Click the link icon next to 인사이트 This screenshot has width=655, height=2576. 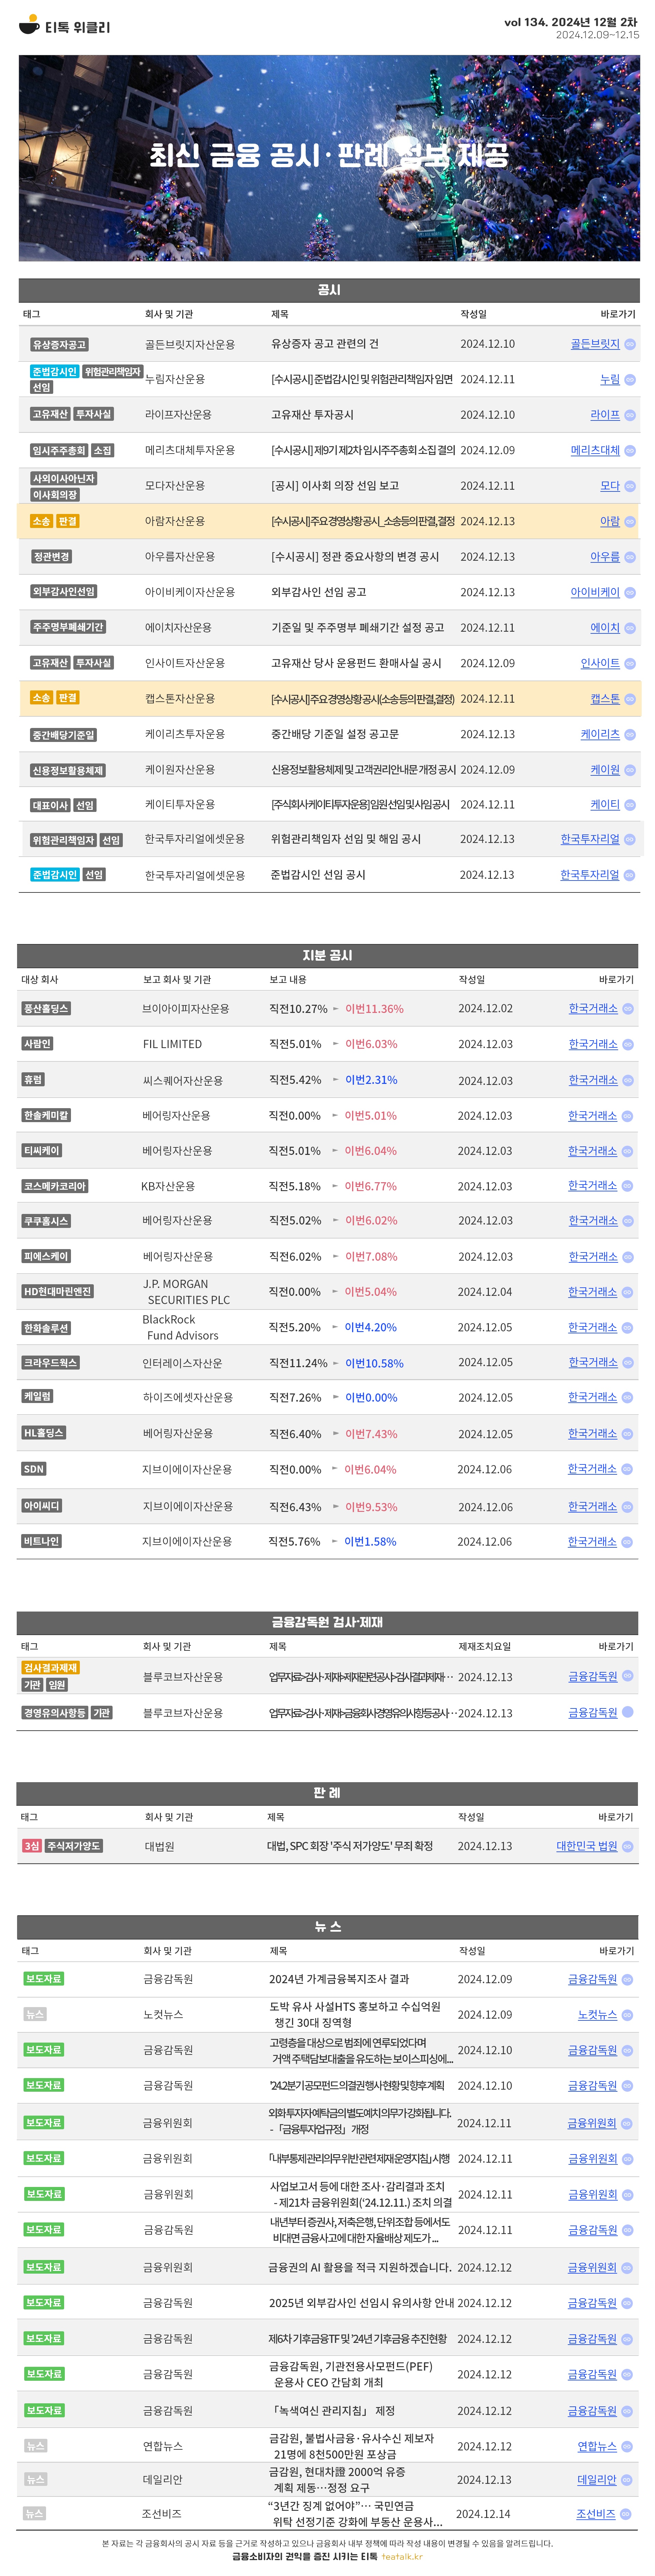(x=630, y=664)
